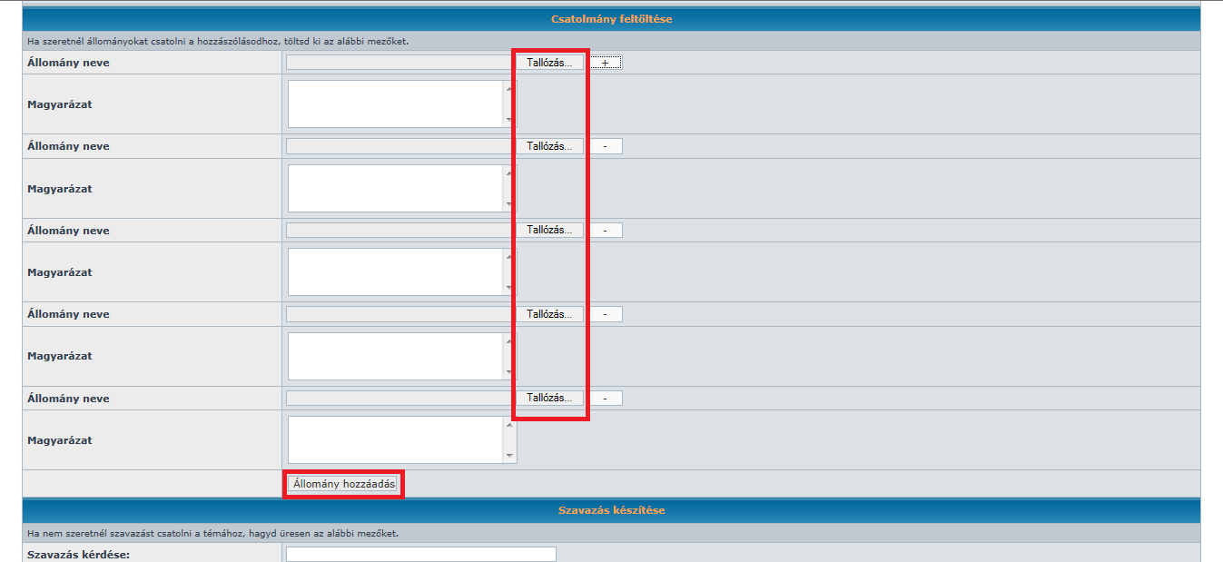
Task: Click the plus button to add attachment row
Action: point(606,63)
